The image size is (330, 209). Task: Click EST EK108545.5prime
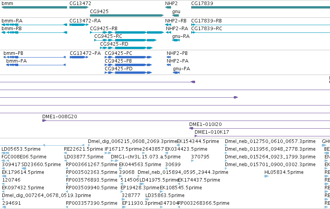pyautogui.click(x=161, y=192)
